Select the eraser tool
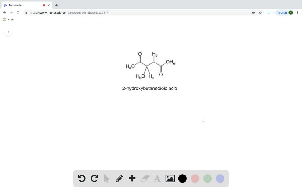Viewport: 302px width, 189px height. tap(145, 178)
